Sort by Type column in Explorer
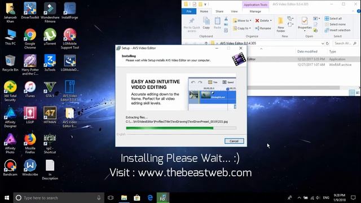Viewport: 361px width, 203px height. pos(332,51)
